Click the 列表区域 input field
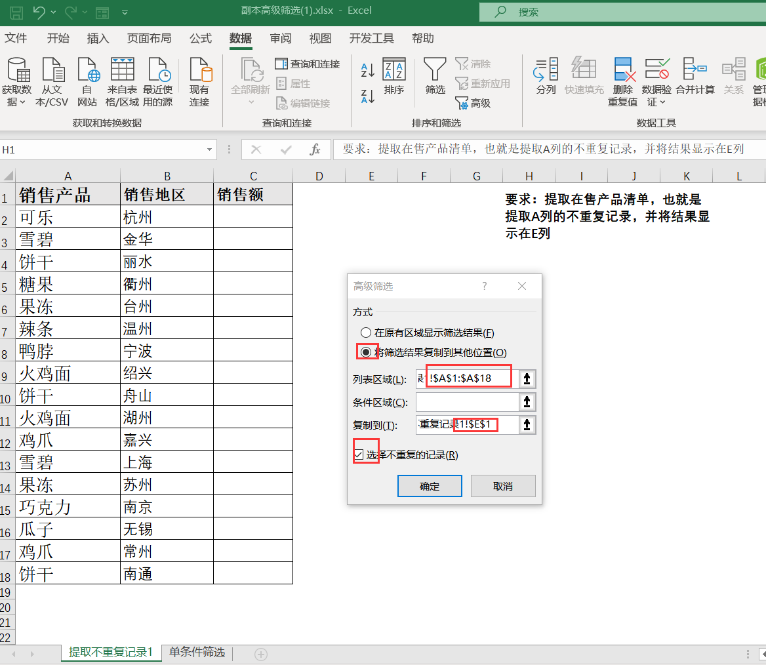 click(x=467, y=378)
